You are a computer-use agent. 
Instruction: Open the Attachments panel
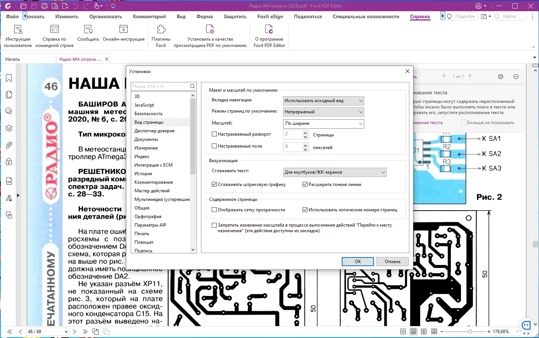(x=9, y=145)
